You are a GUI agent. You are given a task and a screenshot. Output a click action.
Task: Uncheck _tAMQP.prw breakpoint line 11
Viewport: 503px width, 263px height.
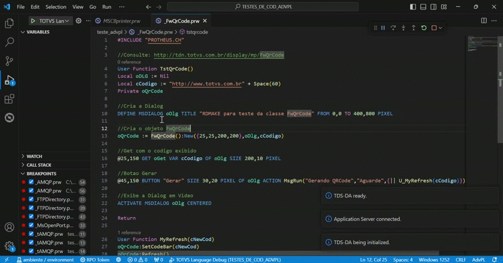click(31, 234)
